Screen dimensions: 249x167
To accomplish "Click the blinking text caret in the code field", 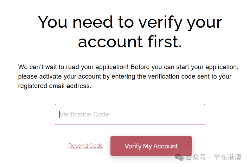I will point(60,114).
